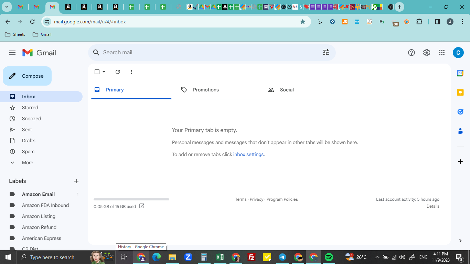Refresh the inbox with the refresh icon
This screenshot has width=470, height=264.
[118, 72]
